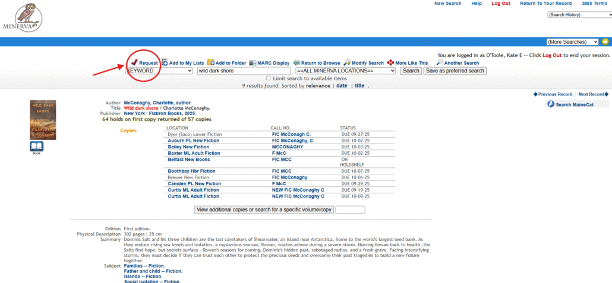The height and width of the screenshot is (283, 612).
Task: Click the Return to Browse arrow icon
Action: pyautogui.click(x=296, y=62)
